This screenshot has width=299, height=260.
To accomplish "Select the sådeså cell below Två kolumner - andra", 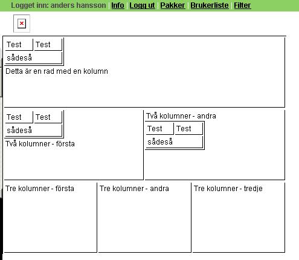I will click(x=174, y=142).
